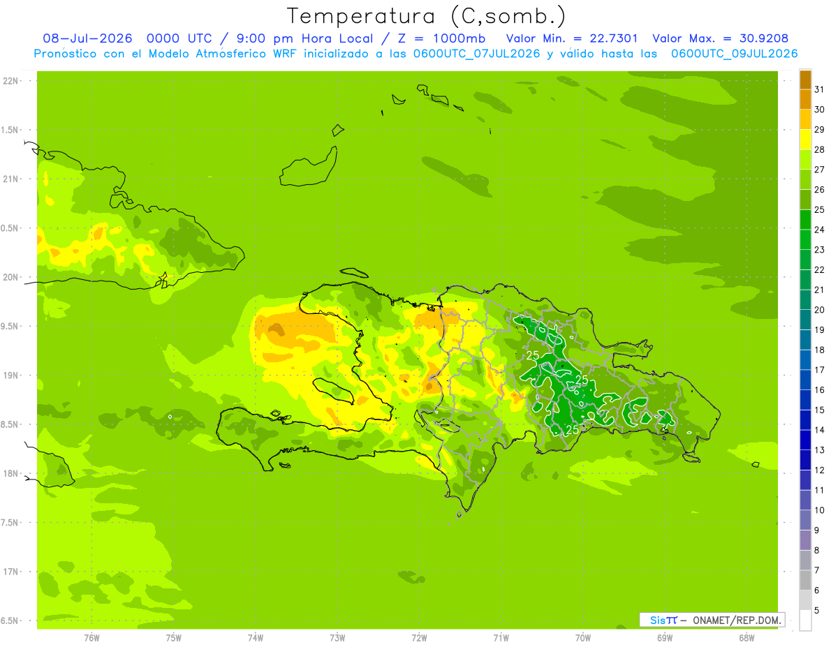This screenshot has height=647, width=838.
Task: Click the legend value '28'
Action: (820, 149)
